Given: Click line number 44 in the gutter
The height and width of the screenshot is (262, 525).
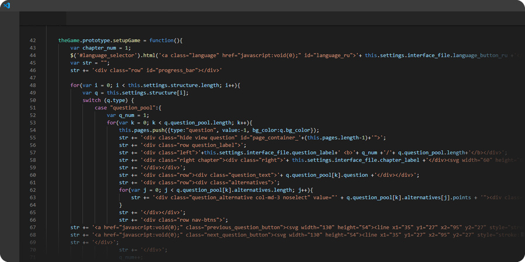Looking at the screenshot, I should coord(33,55).
